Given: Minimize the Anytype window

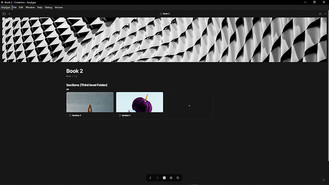Looking at the screenshot, I should 305,2.
